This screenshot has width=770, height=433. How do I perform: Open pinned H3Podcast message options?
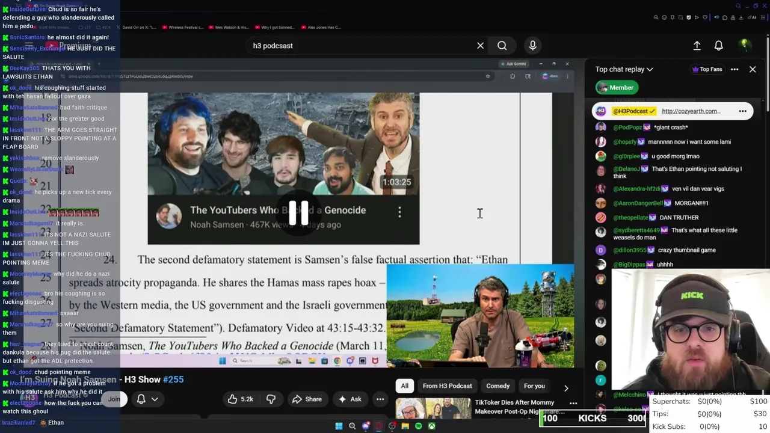click(743, 111)
